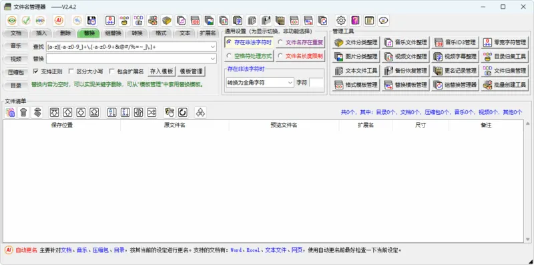This screenshot has width=534, height=265.
Task: Click the move to top arrow icon
Action: 55,112
